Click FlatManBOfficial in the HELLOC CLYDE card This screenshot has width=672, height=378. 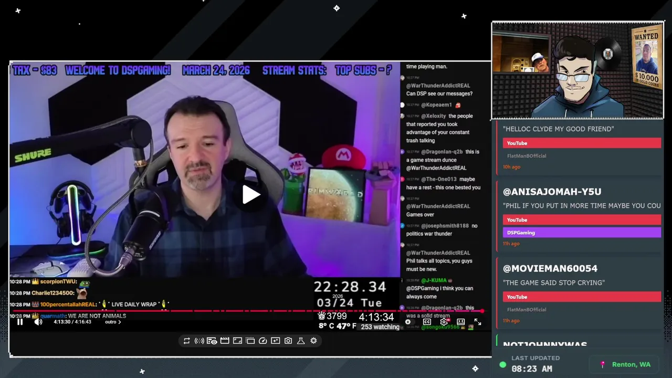click(x=527, y=156)
